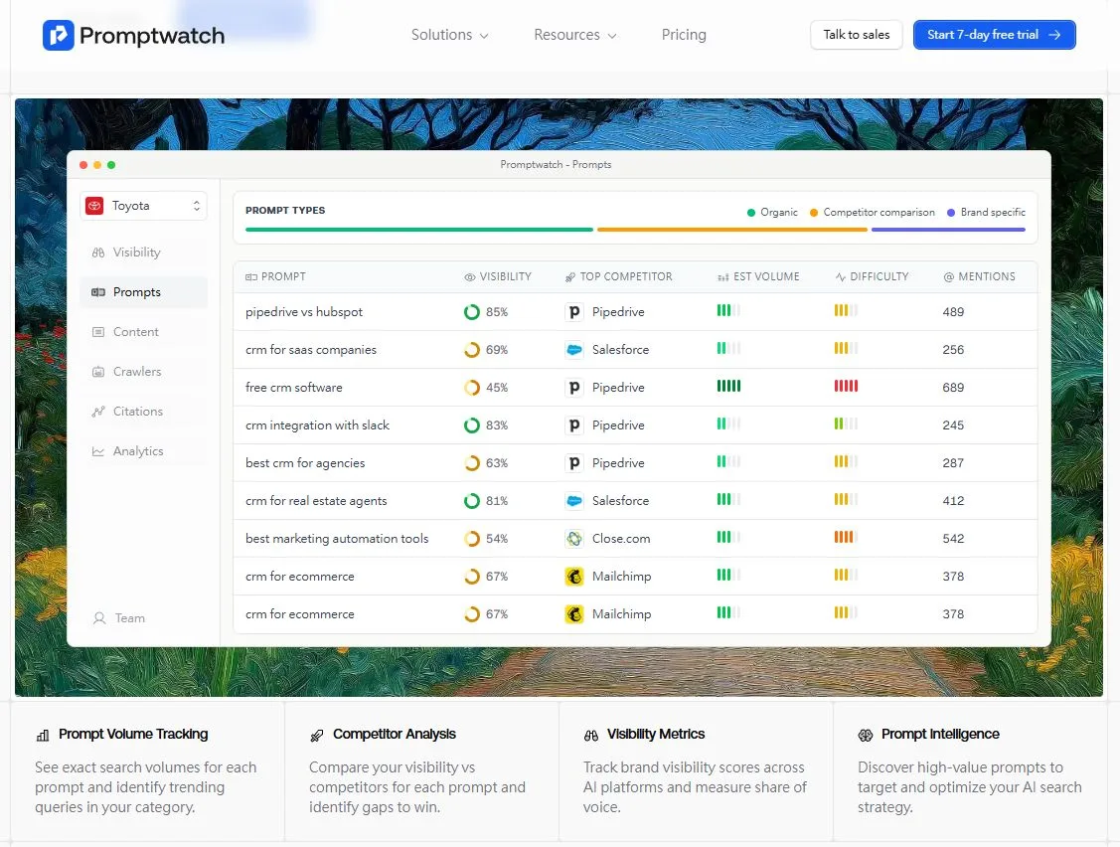Toggle the Brand specific legend item
1120x847 pixels.
point(986,212)
